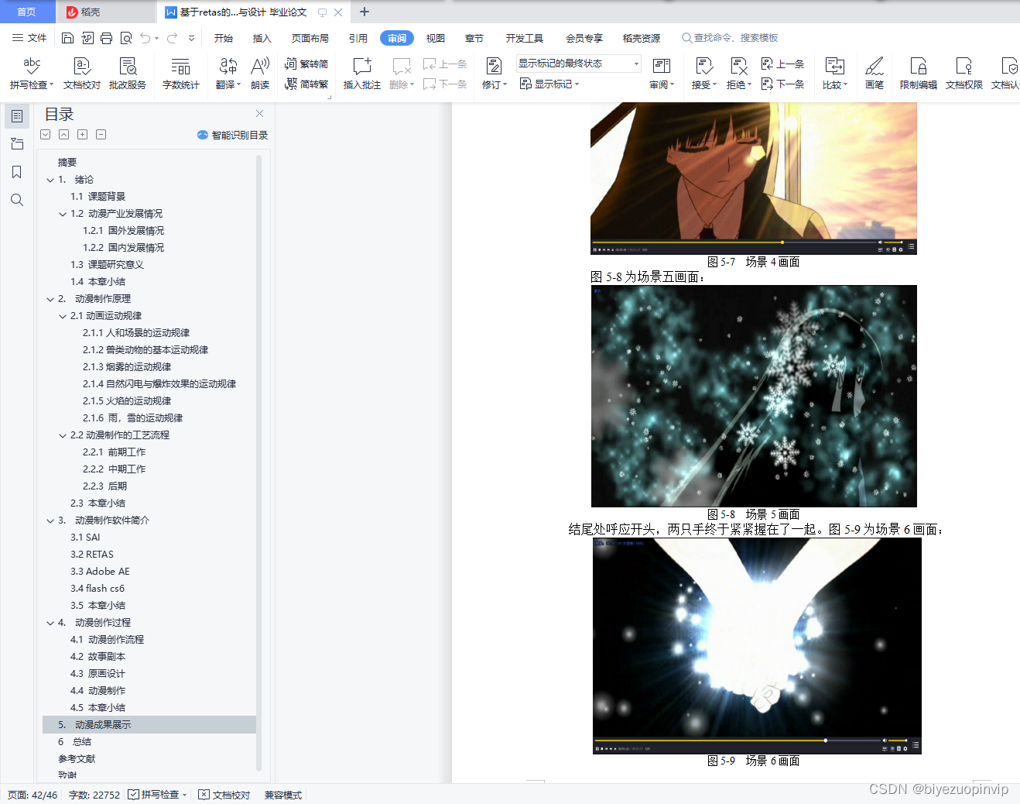Collapse the 2.2 动漫制作的工艺流程 node
This screenshot has width=1020, height=804.
[63, 435]
